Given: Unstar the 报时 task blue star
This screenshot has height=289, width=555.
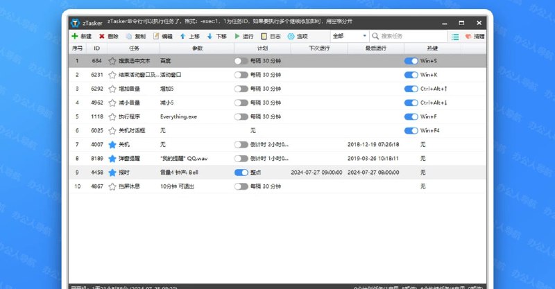Looking at the screenshot, I should pos(112,173).
